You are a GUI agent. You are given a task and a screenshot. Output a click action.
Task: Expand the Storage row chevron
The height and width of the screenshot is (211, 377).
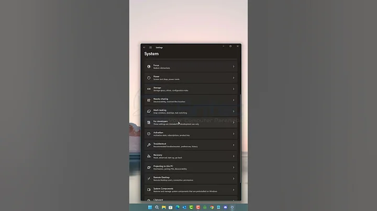pos(234,89)
